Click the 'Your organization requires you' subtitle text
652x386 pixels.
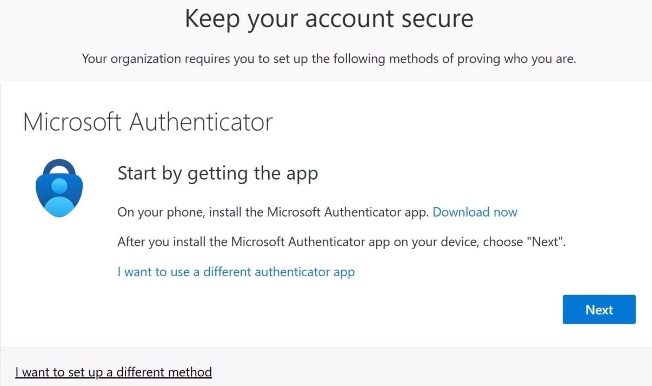pos(329,58)
